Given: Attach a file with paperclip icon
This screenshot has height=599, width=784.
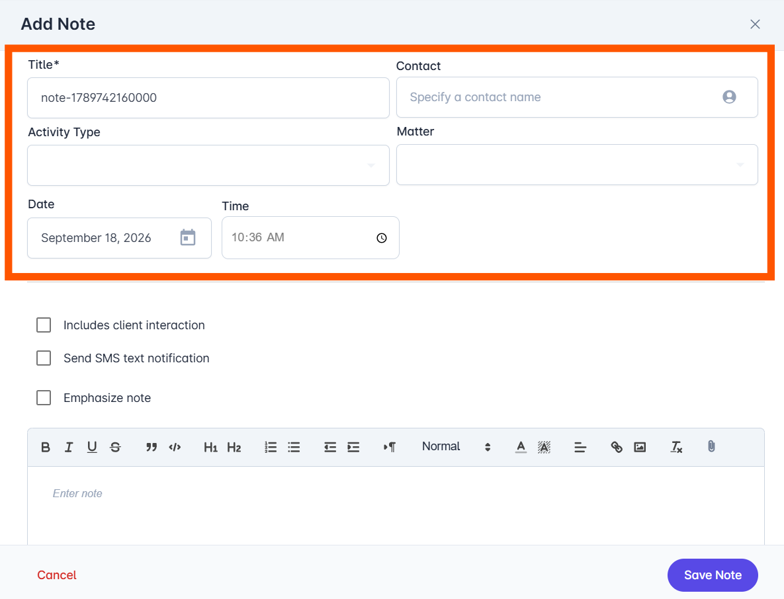Looking at the screenshot, I should click(711, 446).
